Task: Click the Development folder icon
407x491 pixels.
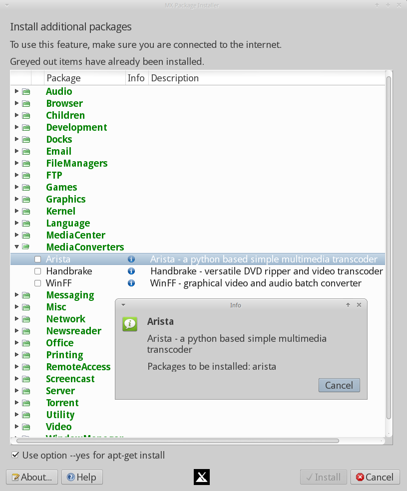Action: [x=26, y=127]
